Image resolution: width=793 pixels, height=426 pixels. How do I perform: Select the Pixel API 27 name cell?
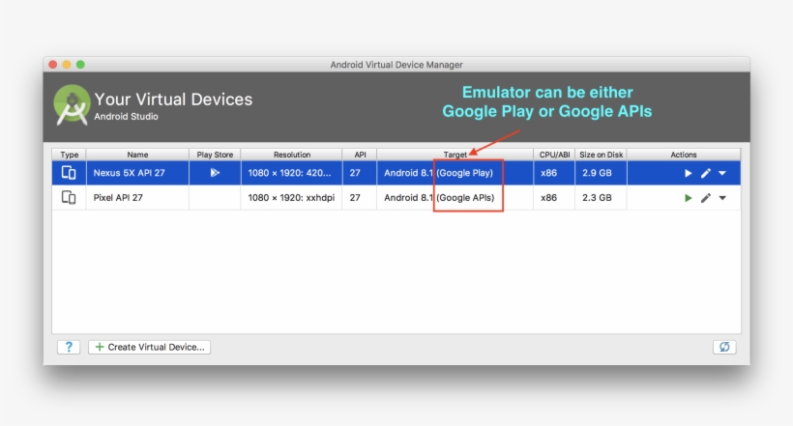tap(137, 198)
